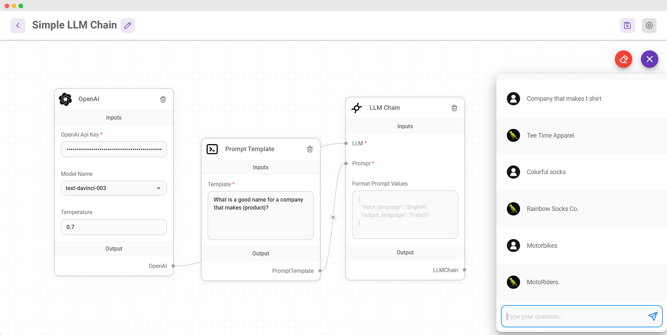Navigate back using the back arrow

(18, 25)
